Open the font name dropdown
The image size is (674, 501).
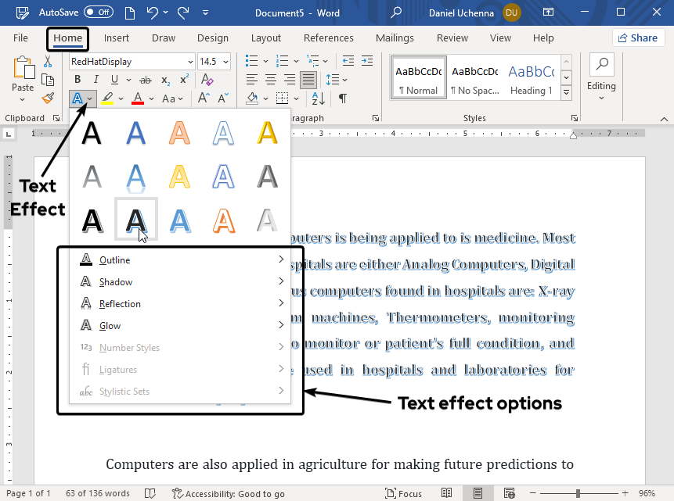[x=190, y=62]
